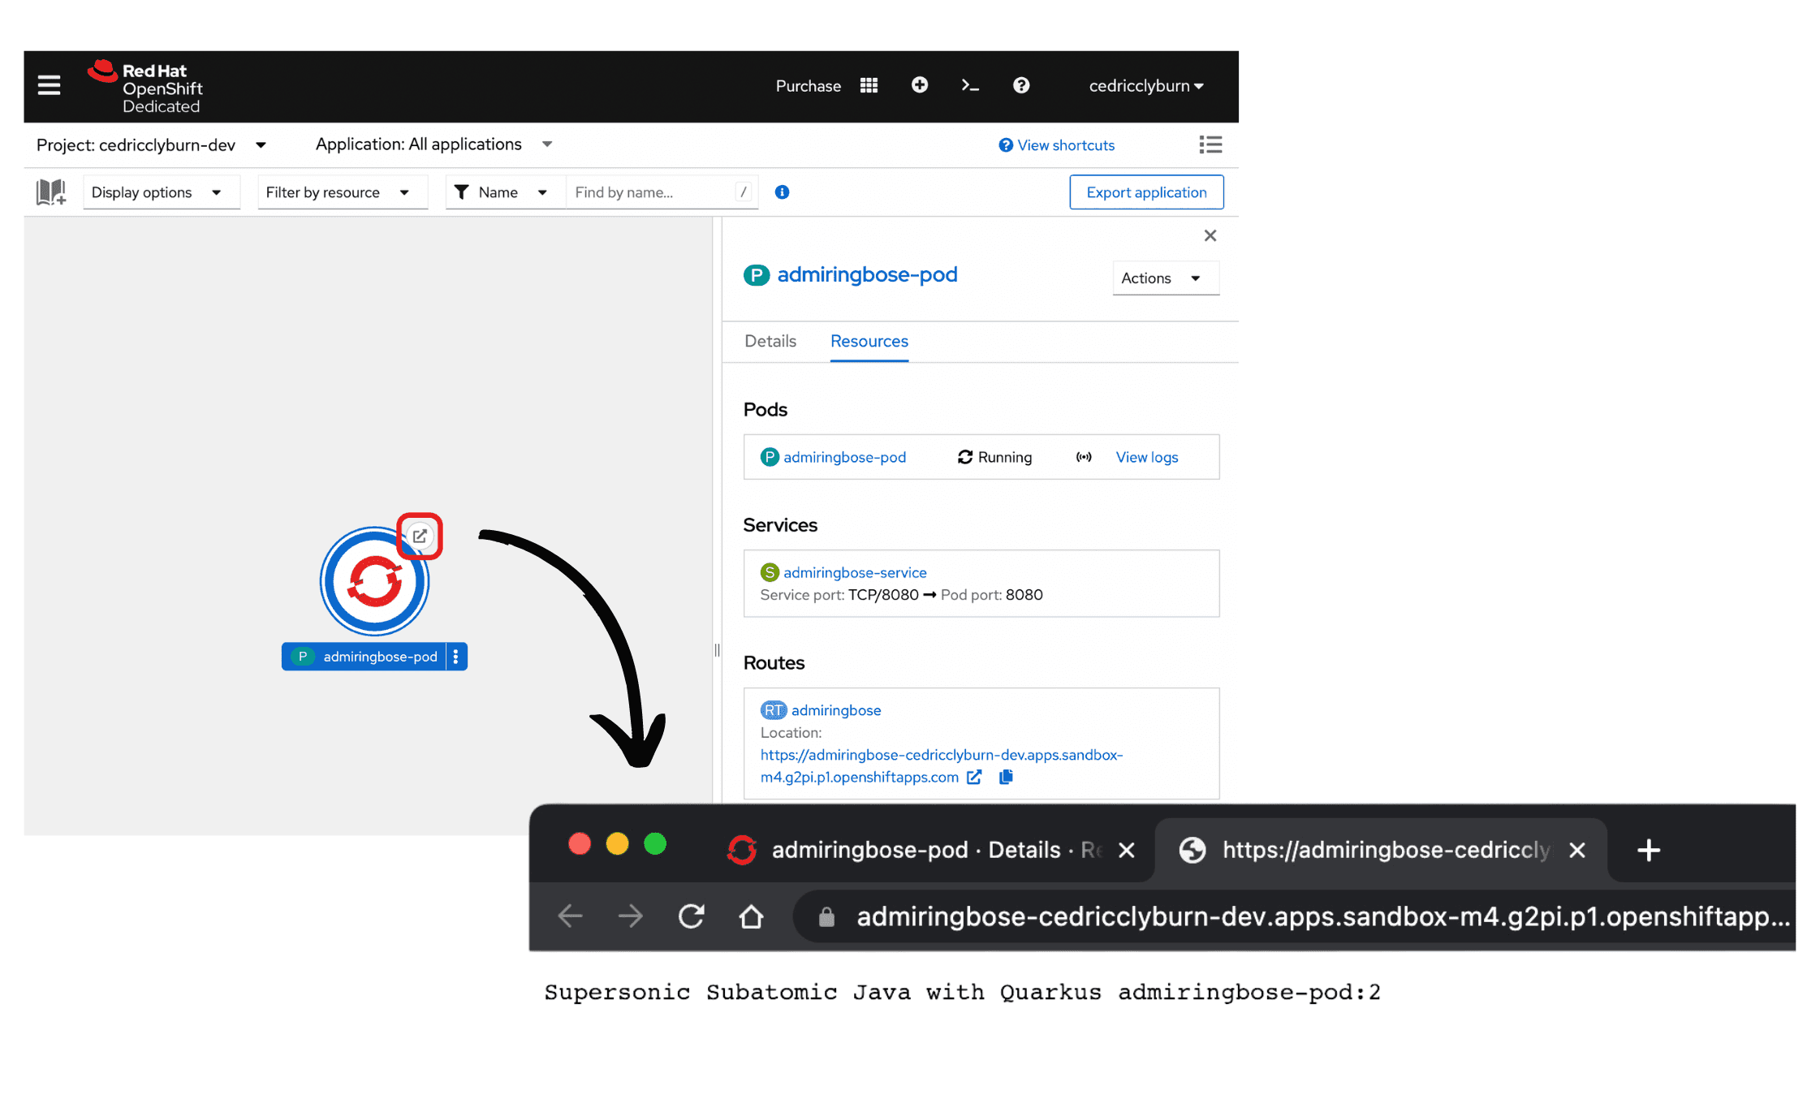Open the cedricclyburn user menu

pos(1145,86)
